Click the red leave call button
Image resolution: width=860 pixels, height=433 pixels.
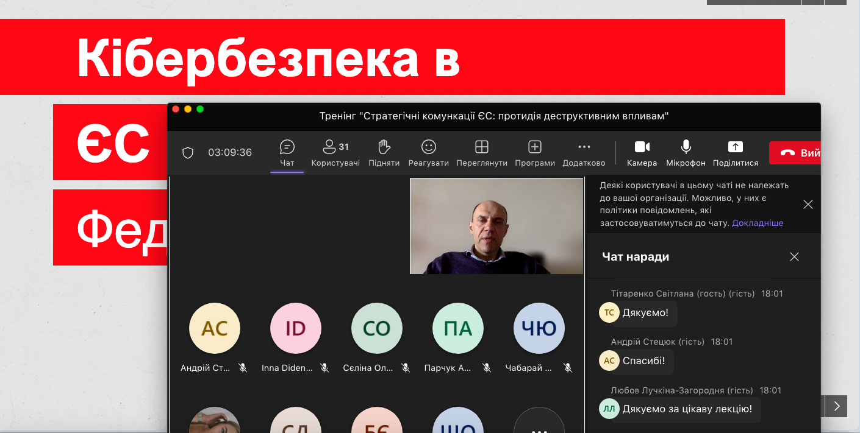pos(795,153)
